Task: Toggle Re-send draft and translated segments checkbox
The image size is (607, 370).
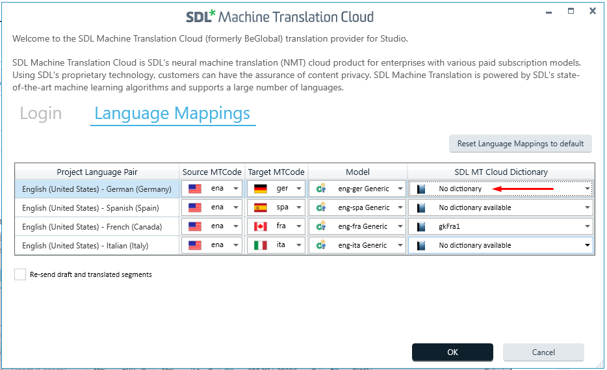Action: coord(20,274)
